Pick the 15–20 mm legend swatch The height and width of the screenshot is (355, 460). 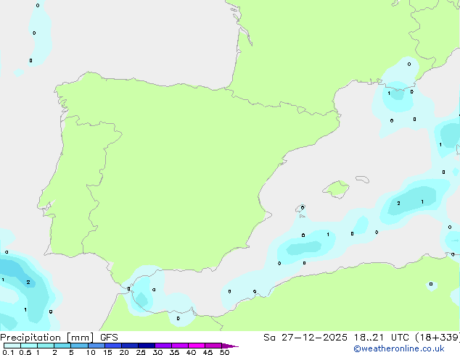(113, 346)
